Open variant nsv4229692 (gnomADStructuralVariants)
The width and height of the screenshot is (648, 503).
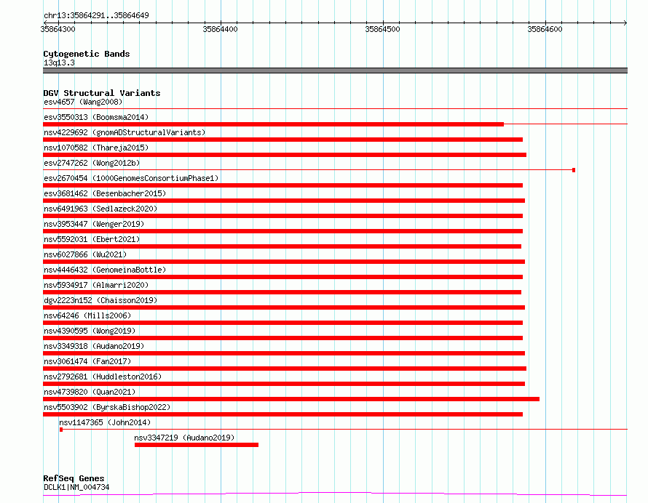(x=125, y=132)
